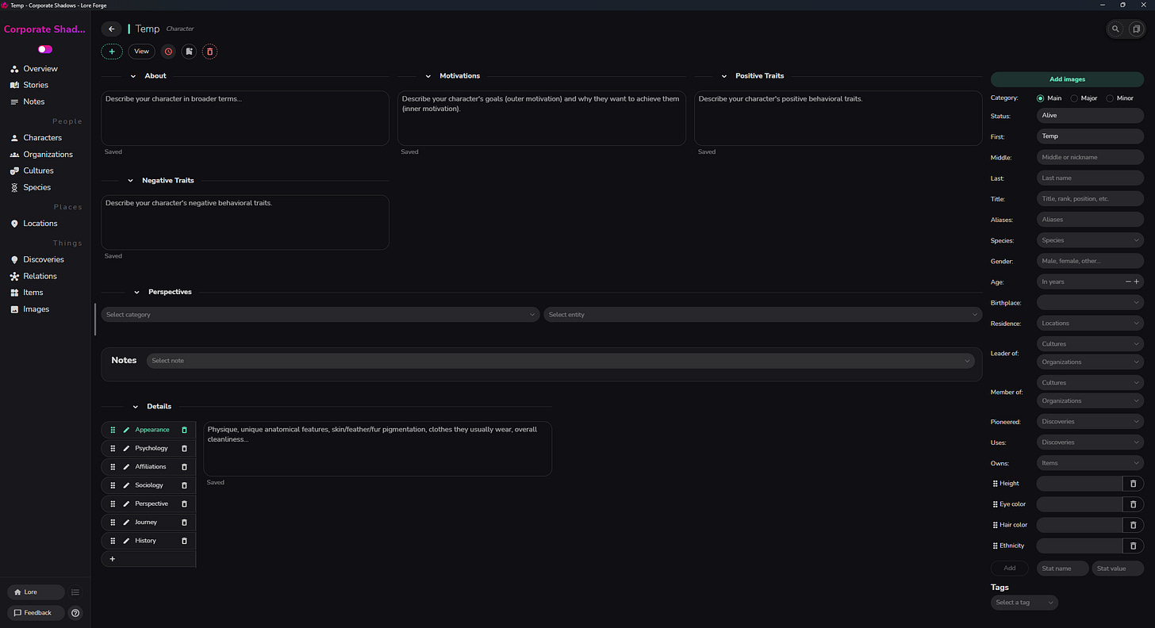1155x628 pixels.
Task: Delete this character using the toolbar trash icon
Action: (x=209, y=51)
